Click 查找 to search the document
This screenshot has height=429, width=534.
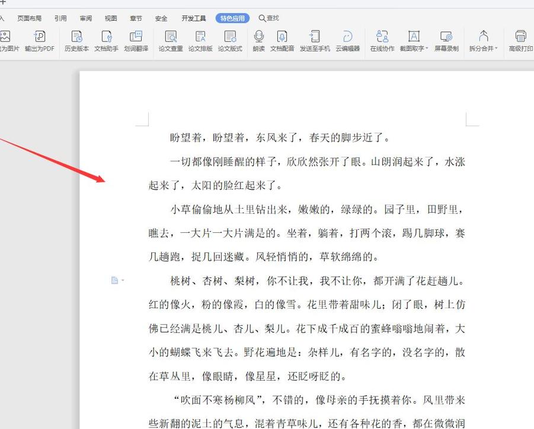pos(270,18)
